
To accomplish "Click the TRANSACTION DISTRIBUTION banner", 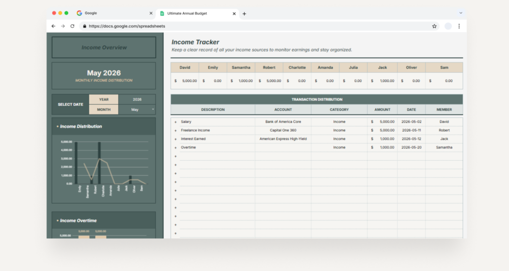I will point(317,100).
